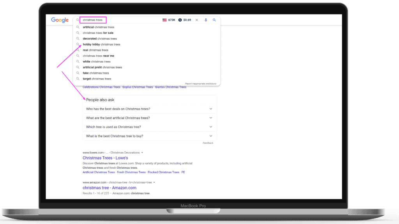Choose suggestion 'fake christmas trees'
Screen dimensions: 399x224
[x=96, y=73]
